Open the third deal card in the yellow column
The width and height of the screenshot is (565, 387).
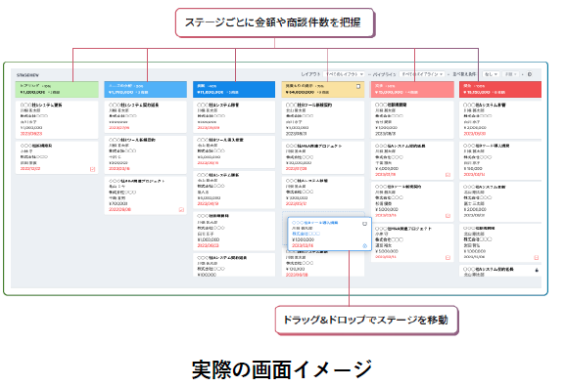(323, 193)
